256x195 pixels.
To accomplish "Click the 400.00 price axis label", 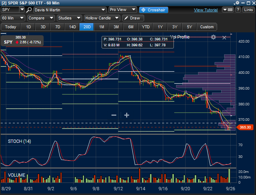I will pos(244,73).
